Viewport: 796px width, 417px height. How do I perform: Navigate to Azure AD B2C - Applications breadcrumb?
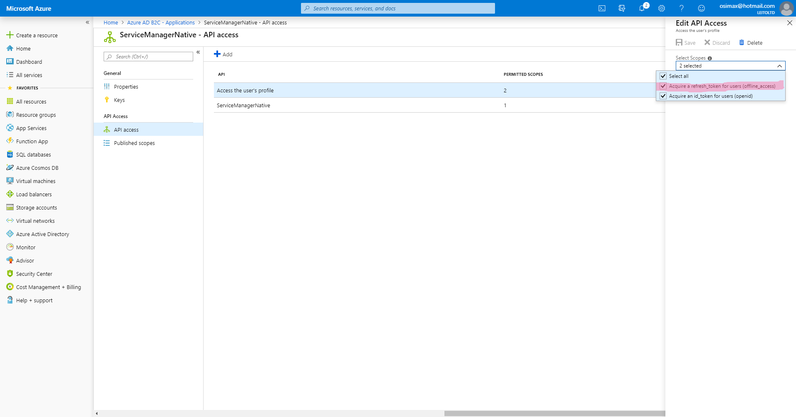point(161,22)
